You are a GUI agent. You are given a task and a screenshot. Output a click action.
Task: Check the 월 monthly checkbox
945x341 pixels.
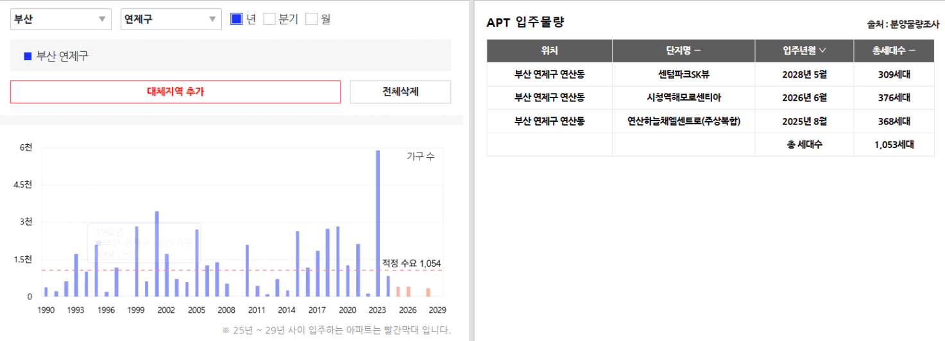coord(311,19)
